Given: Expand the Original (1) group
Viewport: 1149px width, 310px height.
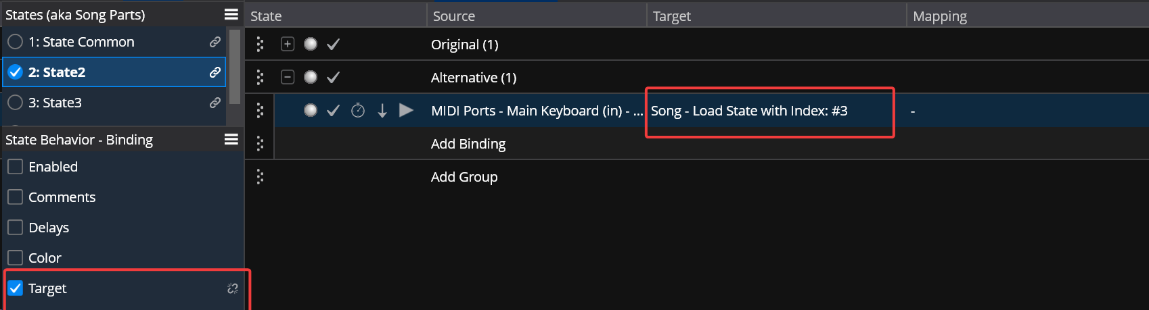Looking at the screenshot, I should (x=288, y=45).
